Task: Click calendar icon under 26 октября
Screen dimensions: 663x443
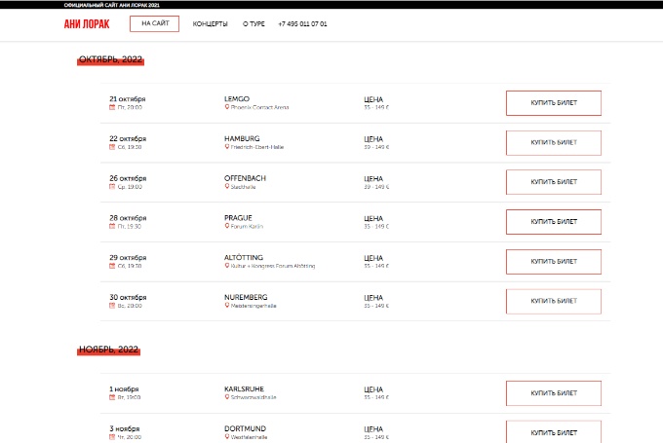Action: coord(112,187)
